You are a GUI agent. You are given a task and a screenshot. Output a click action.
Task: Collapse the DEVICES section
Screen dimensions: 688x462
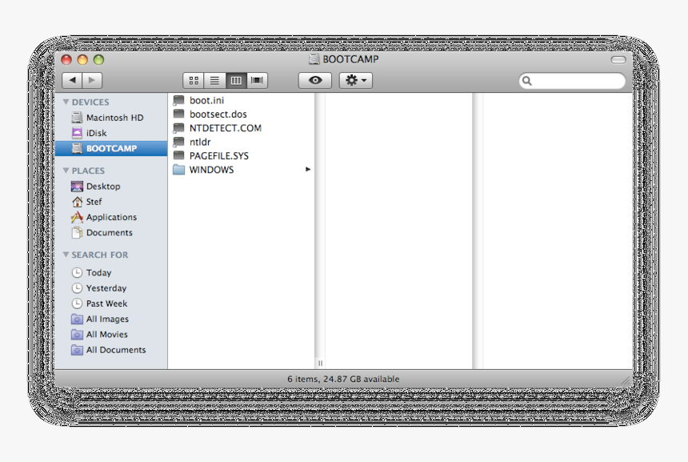tap(66, 102)
